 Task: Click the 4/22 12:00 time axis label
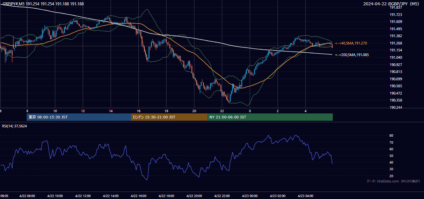click(83, 196)
